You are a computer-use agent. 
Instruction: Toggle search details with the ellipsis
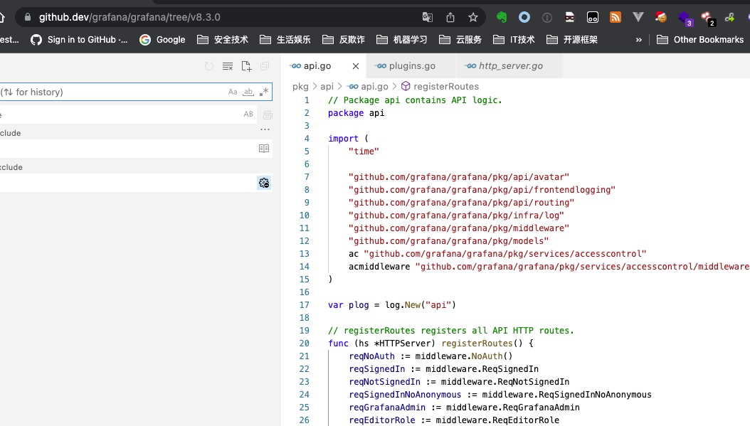265,129
